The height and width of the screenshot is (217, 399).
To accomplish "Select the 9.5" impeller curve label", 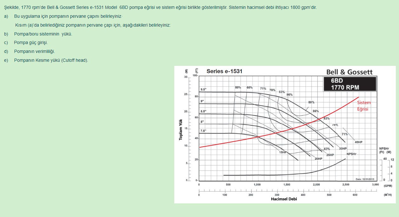I will point(204,90).
